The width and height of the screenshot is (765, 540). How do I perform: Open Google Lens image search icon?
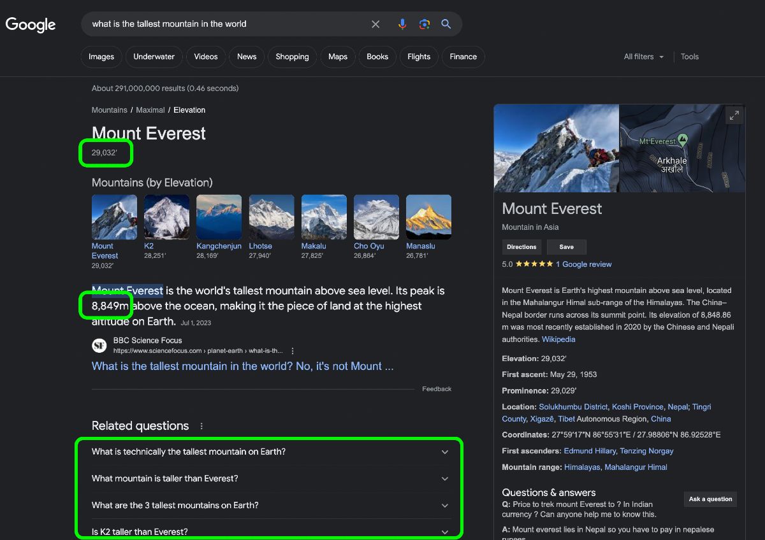coord(425,24)
